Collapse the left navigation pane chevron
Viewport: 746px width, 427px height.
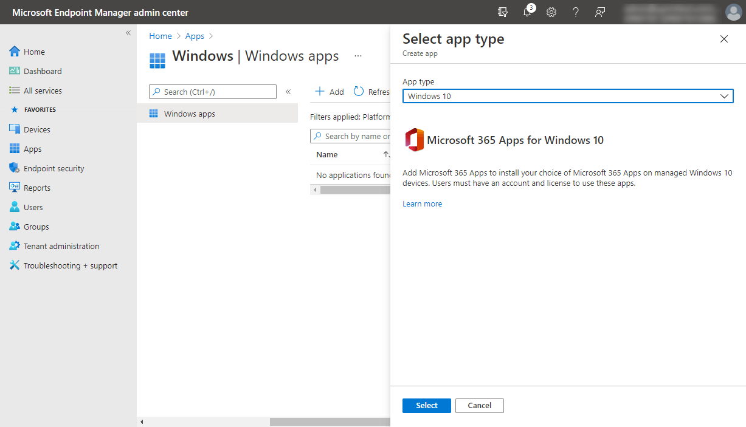(128, 32)
